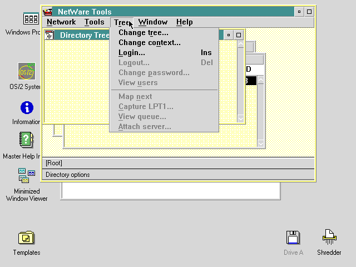Choose Change context... menu entry
Image resolution: width=356 pixels, height=267 pixels.
coord(164,43)
